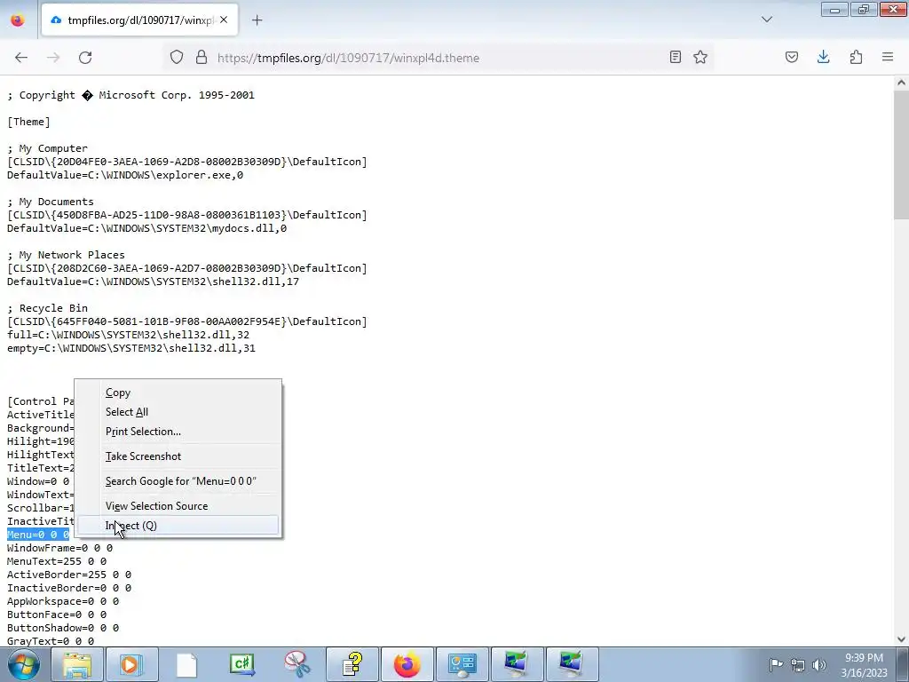Open the tracking protection shield icon
Viewport: 909px width, 682px height.
pos(177,58)
